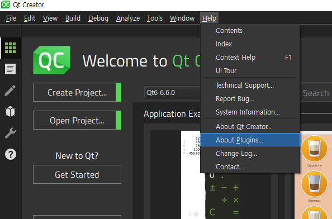Open the Analyze menu
Viewport: 332px width, 219px height.
[128, 18]
